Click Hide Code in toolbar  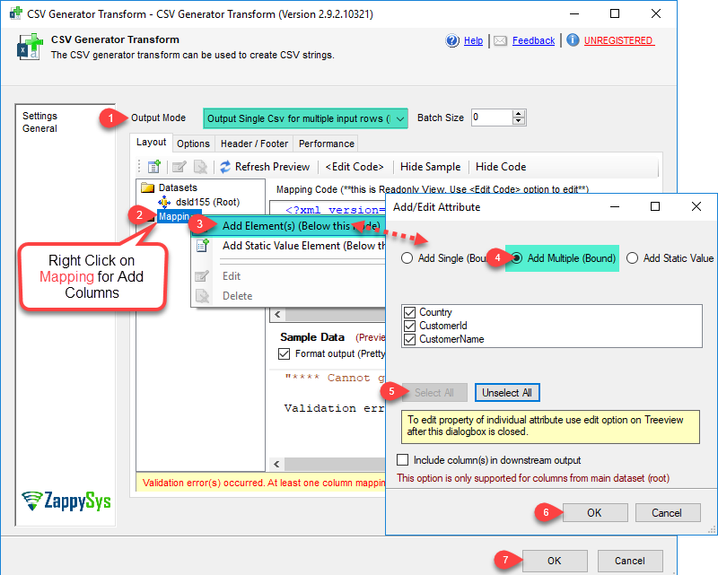501,167
